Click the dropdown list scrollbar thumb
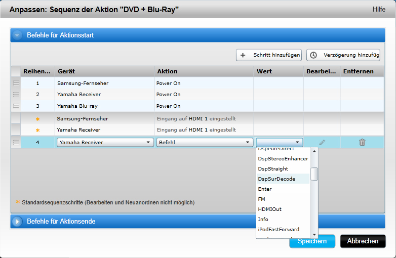This screenshot has width=396, height=258. (314, 174)
